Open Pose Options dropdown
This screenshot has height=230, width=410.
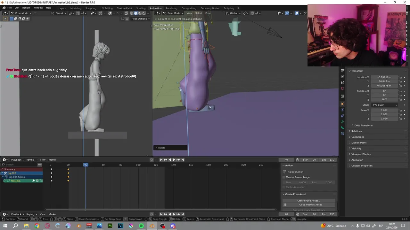(x=141, y=19)
